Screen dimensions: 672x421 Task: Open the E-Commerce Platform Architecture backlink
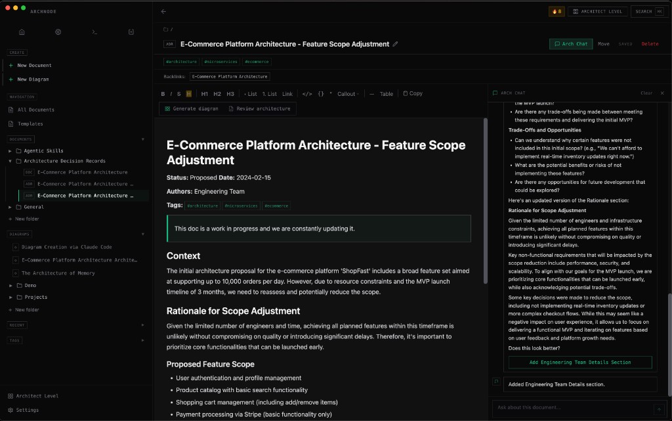[230, 77]
